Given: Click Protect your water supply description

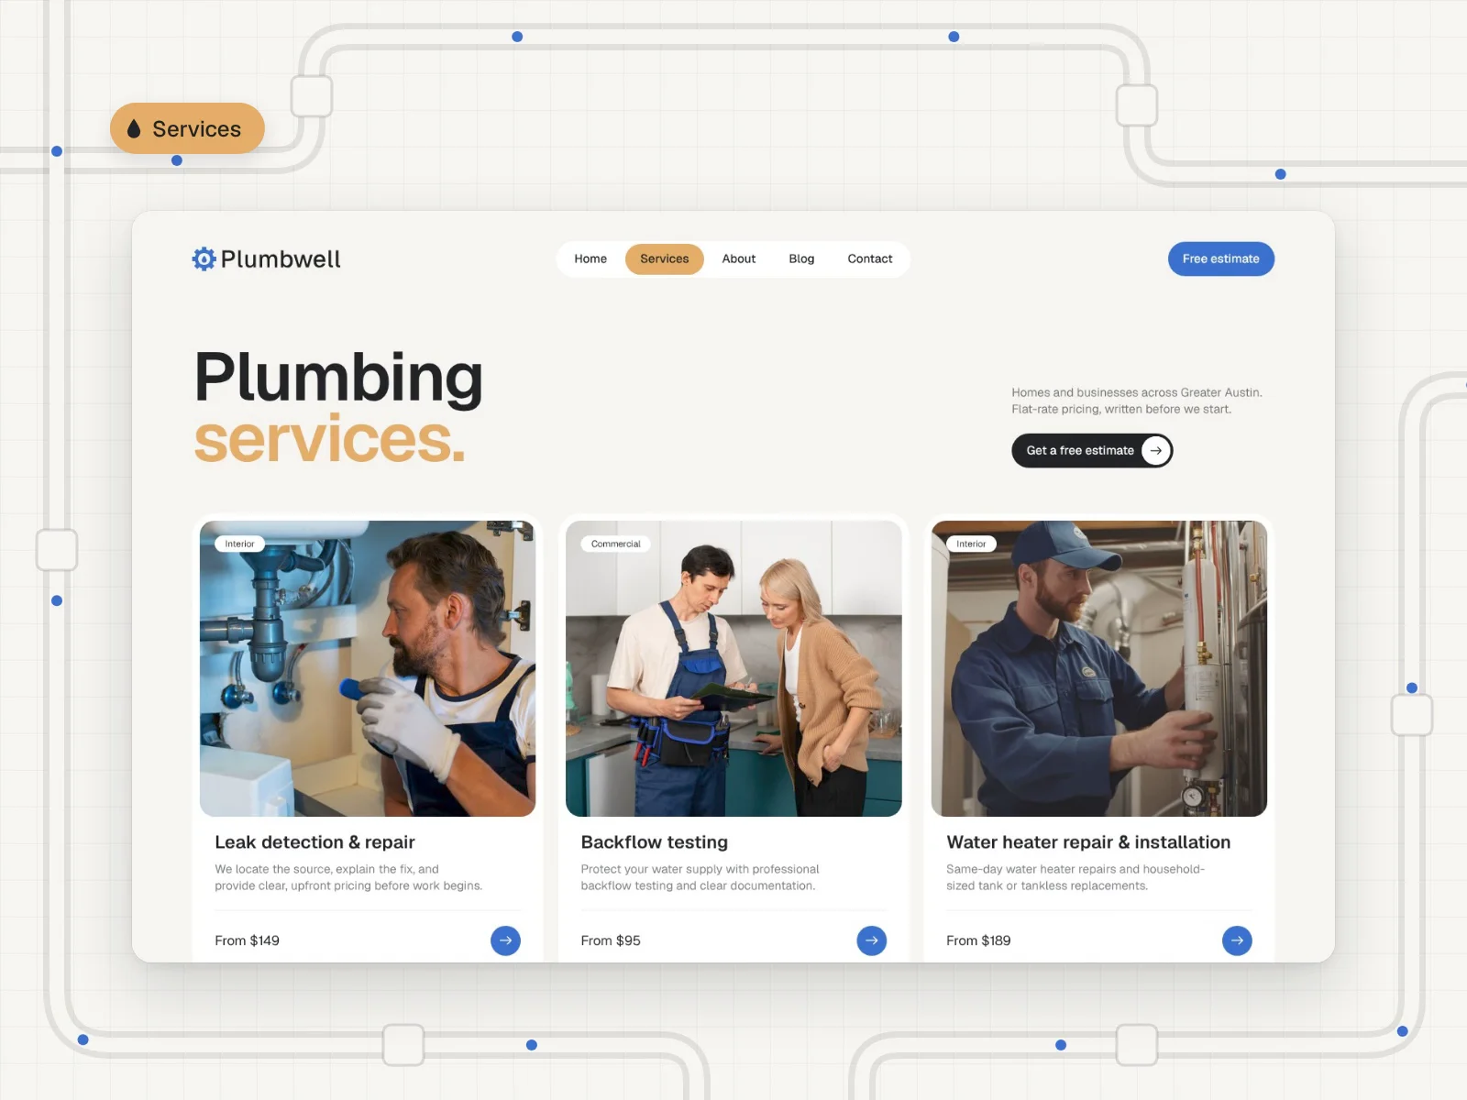Looking at the screenshot, I should point(700,877).
